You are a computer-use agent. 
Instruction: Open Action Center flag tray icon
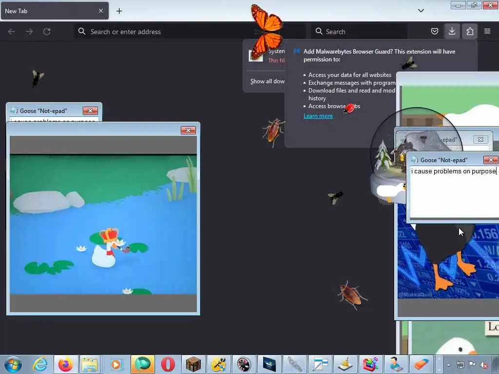(x=472, y=365)
